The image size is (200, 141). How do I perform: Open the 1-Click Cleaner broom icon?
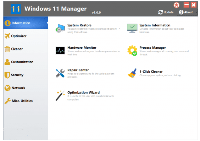[x=132, y=73]
